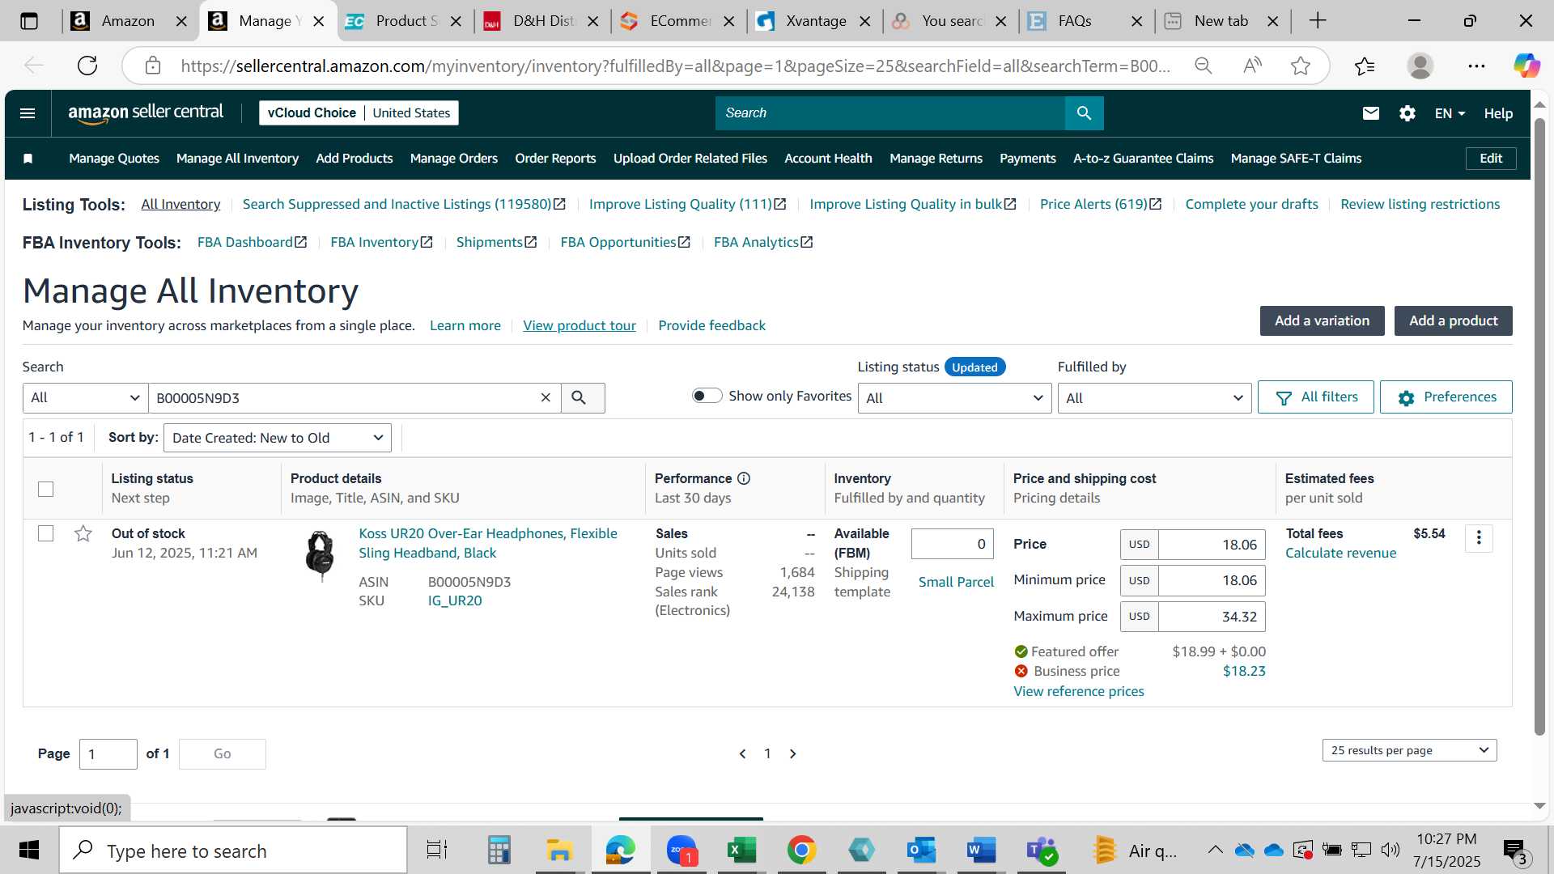
Task: Open Add Products menu item
Action: coord(355,159)
